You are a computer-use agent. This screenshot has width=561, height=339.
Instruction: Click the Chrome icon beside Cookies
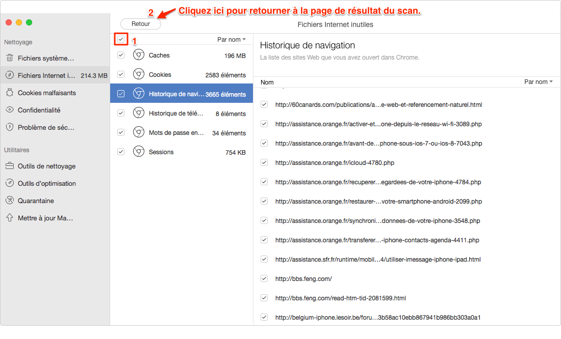pyautogui.click(x=138, y=74)
